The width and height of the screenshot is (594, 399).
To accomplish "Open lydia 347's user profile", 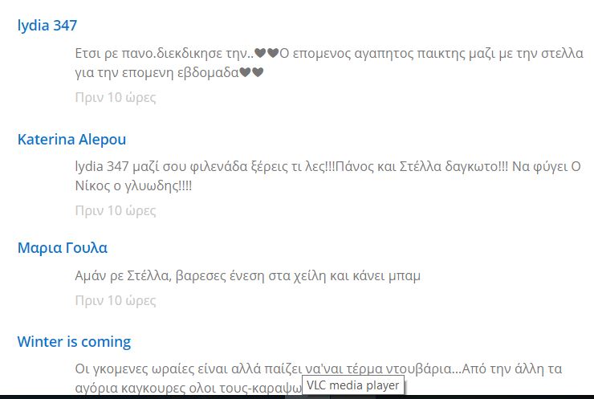I will click(47, 26).
